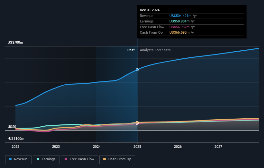This screenshot has height=168, width=264.
Task: Click the blue Revenue data point marker
Action: [x=137, y=70]
